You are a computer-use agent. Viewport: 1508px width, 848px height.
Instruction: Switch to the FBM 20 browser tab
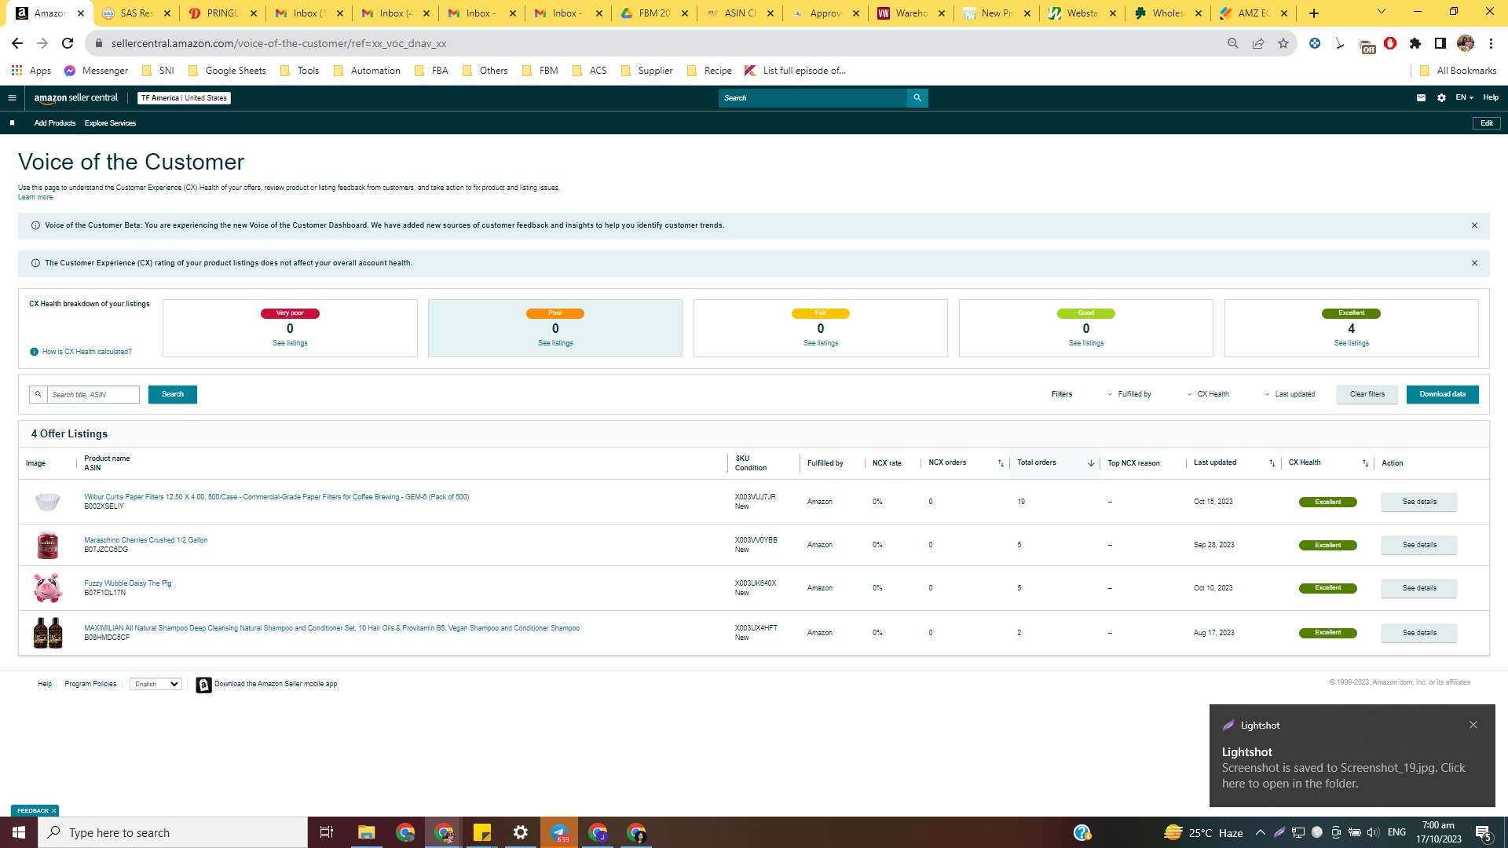coord(653,13)
